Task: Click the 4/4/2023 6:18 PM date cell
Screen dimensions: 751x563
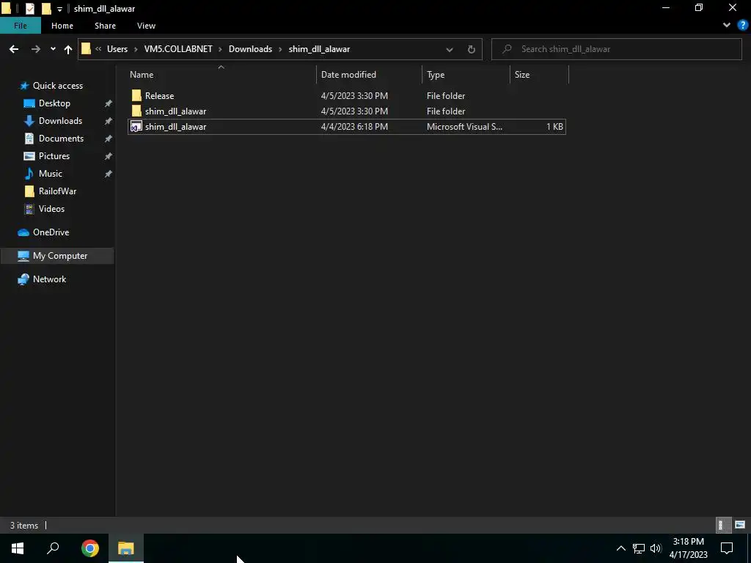Action: (354, 126)
